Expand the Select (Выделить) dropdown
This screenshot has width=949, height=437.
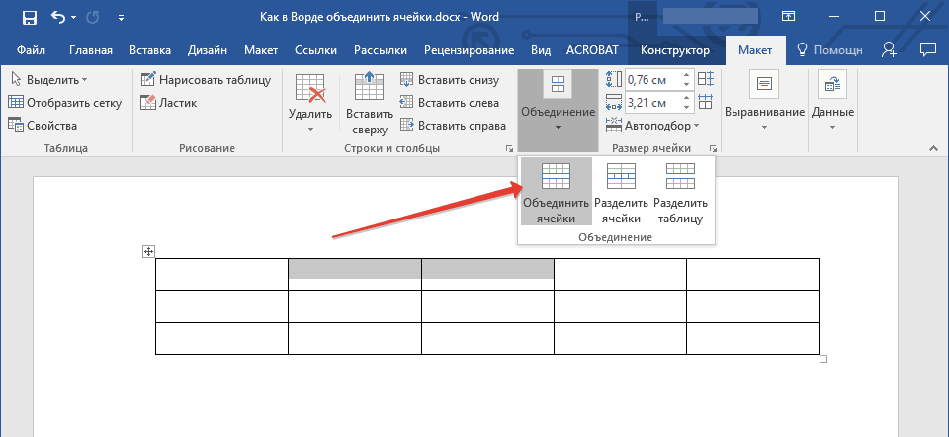coord(49,80)
